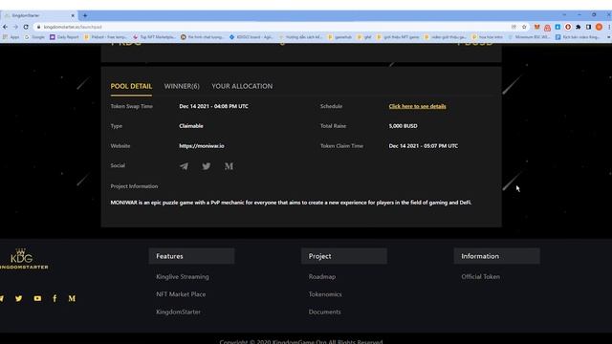Image resolution: width=612 pixels, height=344 pixels.
Task: Close the KingdomStarter tab
Action: (x=73, y=15)
